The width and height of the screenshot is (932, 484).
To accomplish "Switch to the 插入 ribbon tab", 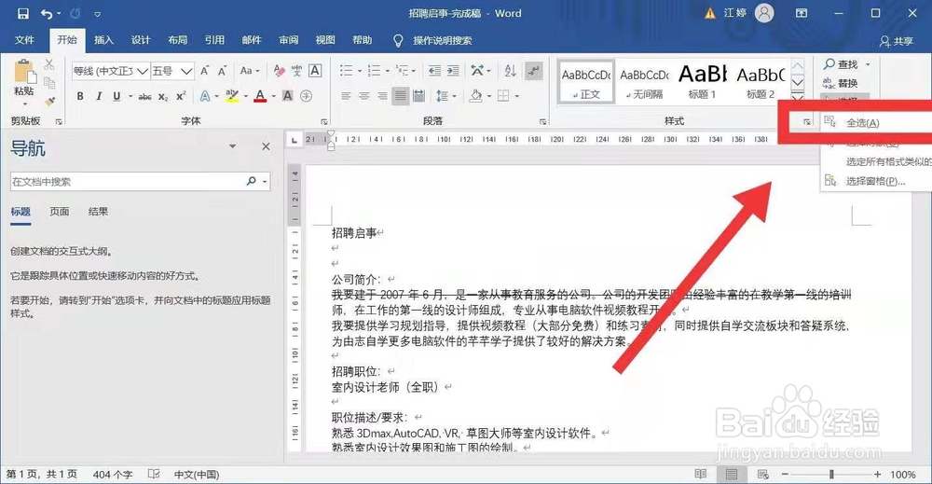I will pyautogui.click(x=103, y=40).
